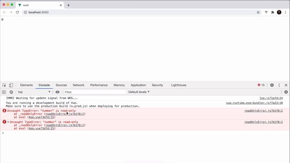Show the console sidebar
The height and width of the screenshot is (163, 290).
coord(4,92)
